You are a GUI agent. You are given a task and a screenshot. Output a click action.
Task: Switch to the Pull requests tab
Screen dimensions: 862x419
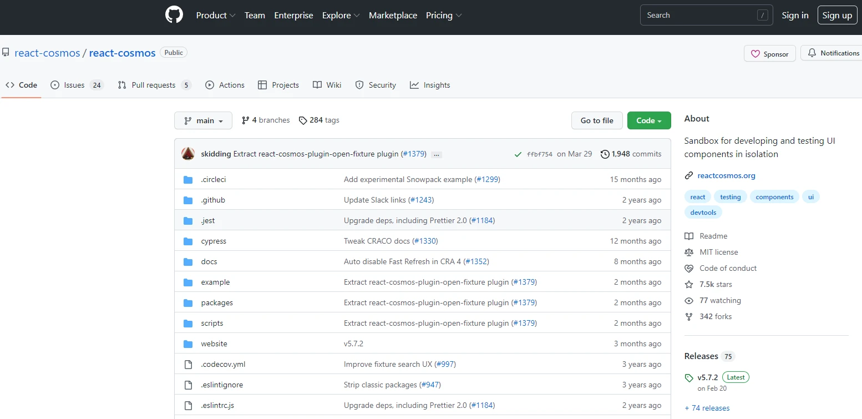(x=154, y=85)
